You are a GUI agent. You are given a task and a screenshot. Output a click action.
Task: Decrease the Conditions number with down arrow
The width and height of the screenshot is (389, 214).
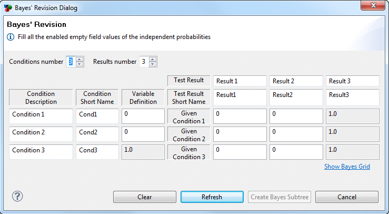click(x=79, y=64)
